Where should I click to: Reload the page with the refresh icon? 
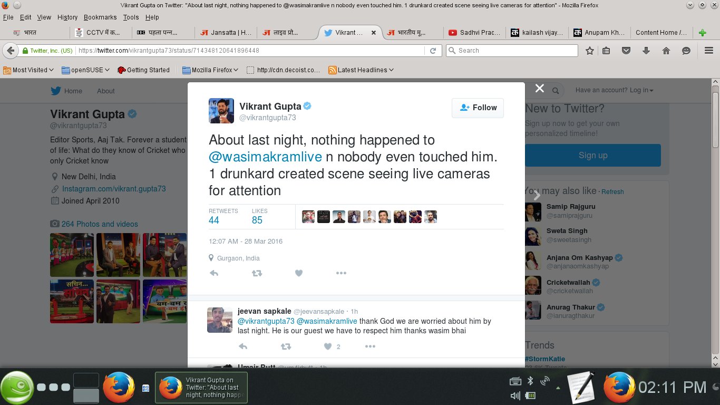coord(433,51)
